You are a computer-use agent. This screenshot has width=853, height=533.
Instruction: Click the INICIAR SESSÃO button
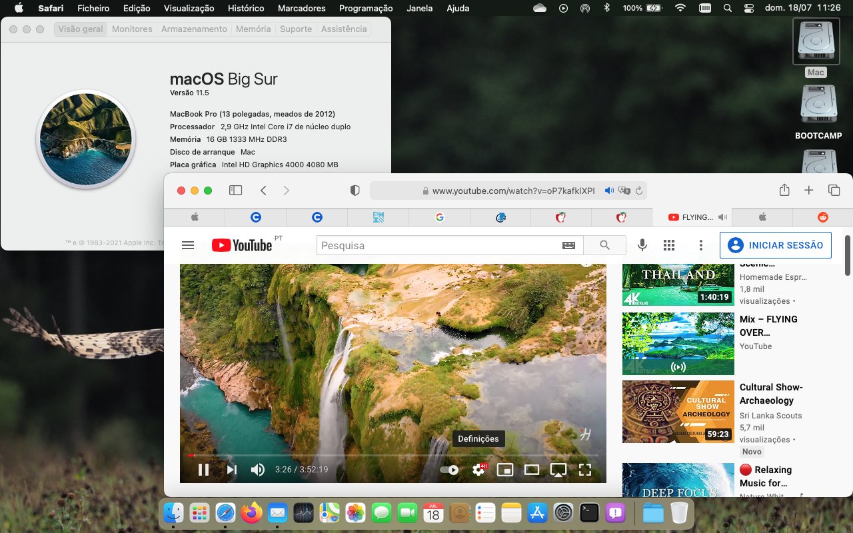(x=776, y=245)
